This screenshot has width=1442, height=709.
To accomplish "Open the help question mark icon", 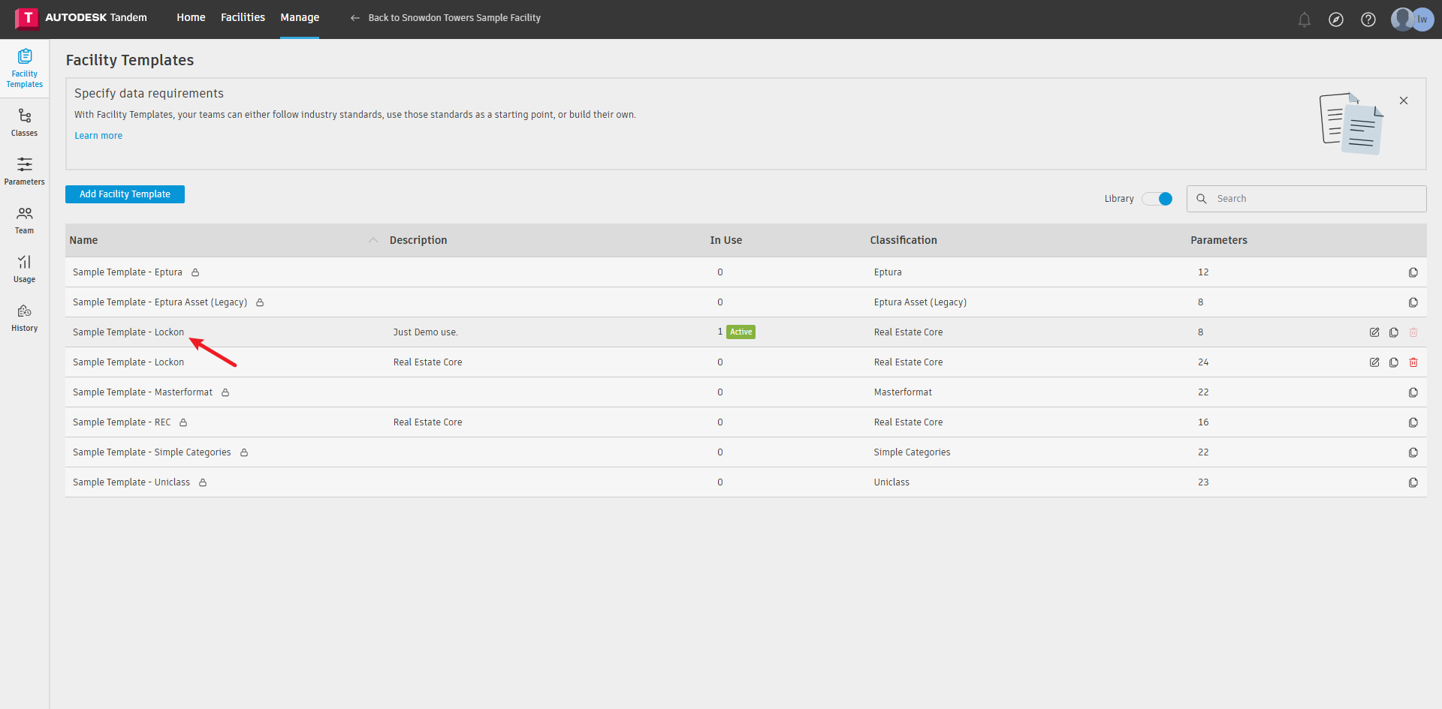I will 1368,20.
